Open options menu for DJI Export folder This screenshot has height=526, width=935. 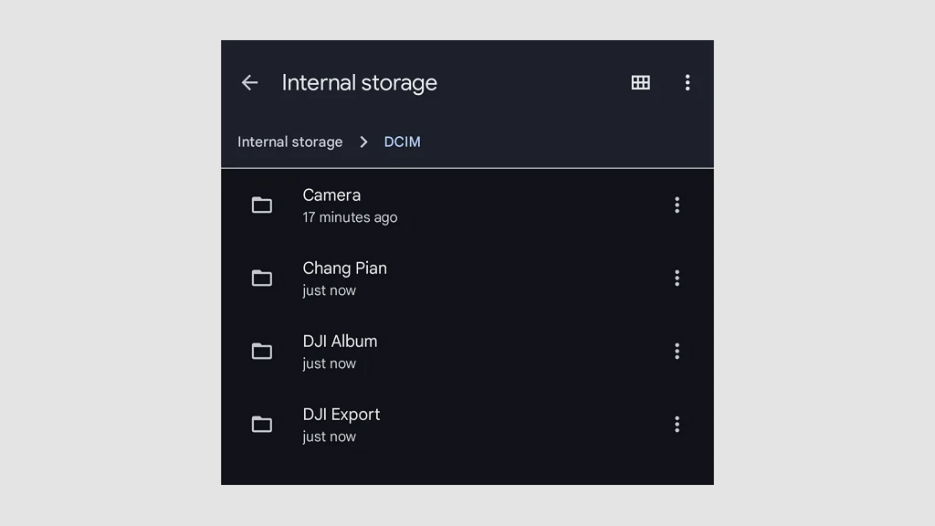click(677, 424)
